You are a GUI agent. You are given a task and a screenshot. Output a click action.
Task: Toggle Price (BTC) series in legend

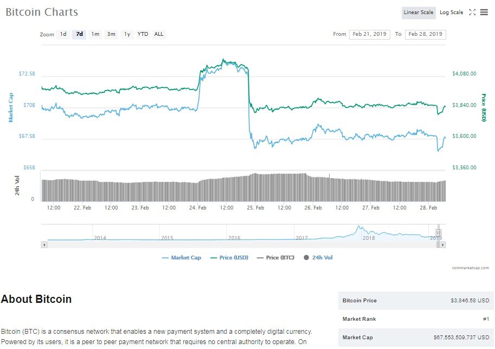click(275, 258)
